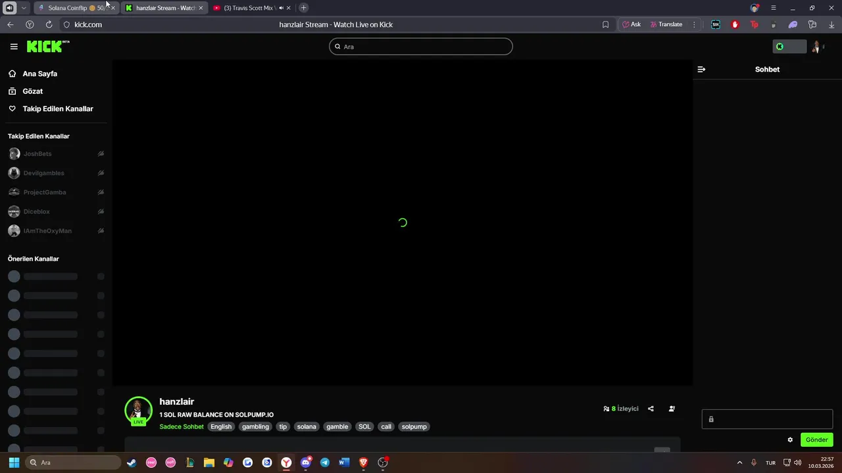Click the Ask button
This screenshot has height=473, width=842.
[631, 24]
